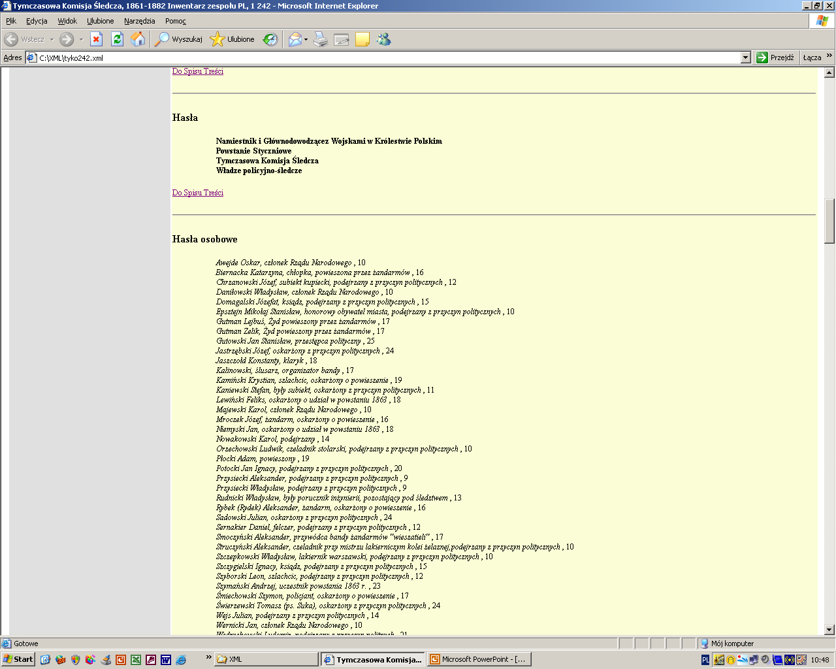
Task: Click the mail envelope toolbar icon
Action: pyautogui.click(x=295, y=39)
